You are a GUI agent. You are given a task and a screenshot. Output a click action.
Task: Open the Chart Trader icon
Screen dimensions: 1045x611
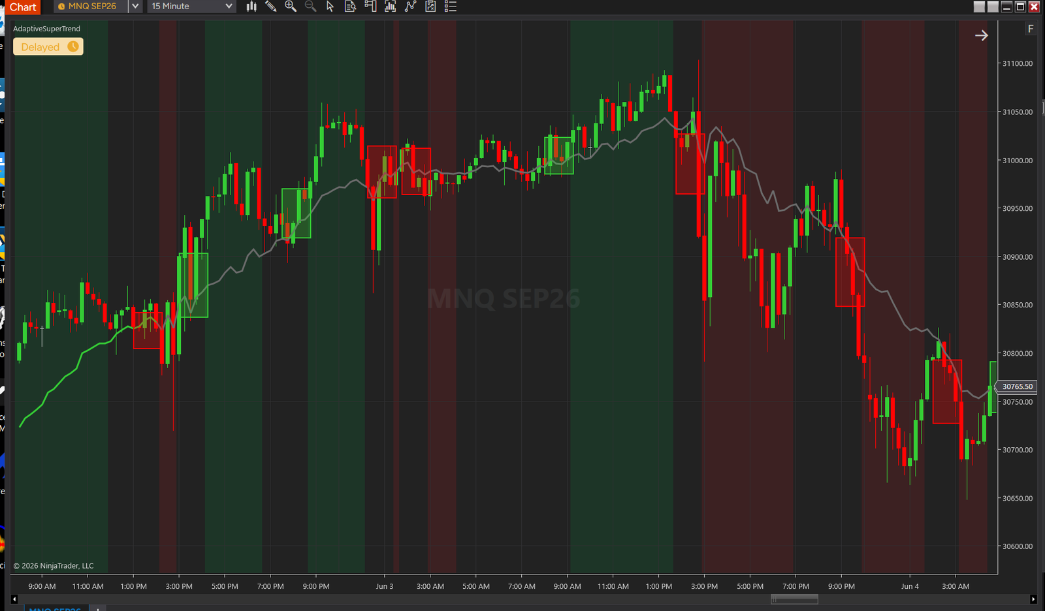pos(370,7)
